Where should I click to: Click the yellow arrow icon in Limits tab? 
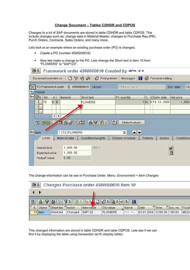point(171,148)
